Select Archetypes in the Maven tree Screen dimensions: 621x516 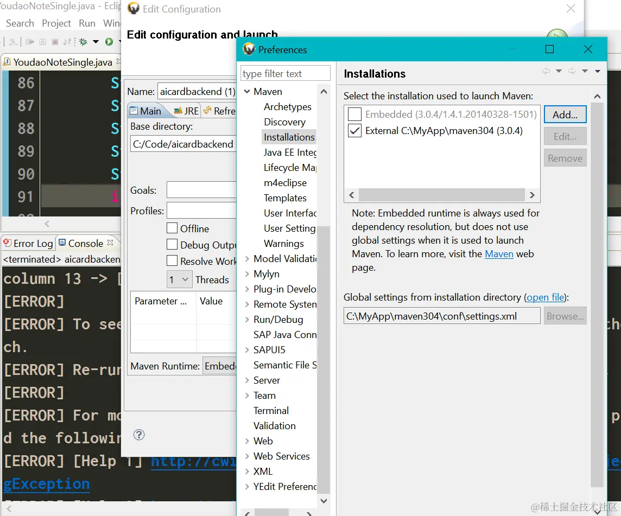tap(288, 106)
